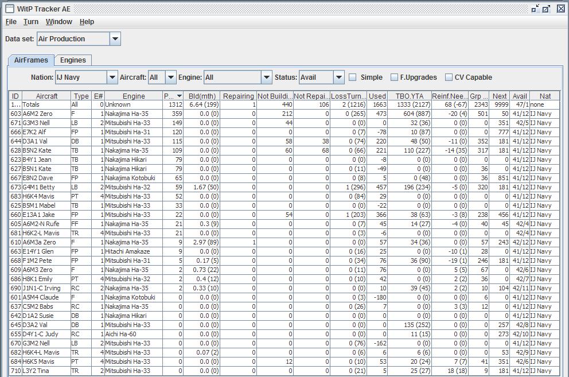Click the E7K2 Alf aircraft cell
Screen dimensions: 569x377
coord(46,132)
